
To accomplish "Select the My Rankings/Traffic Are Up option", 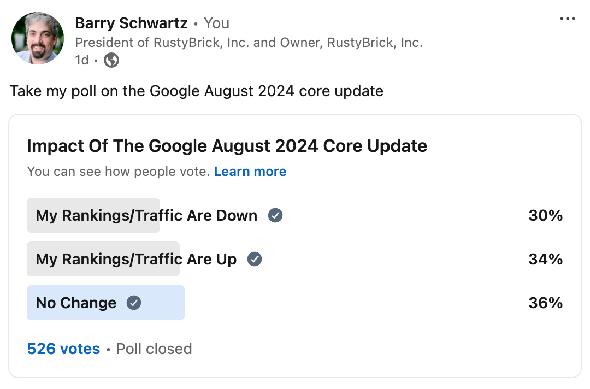I will pos(136,259).
